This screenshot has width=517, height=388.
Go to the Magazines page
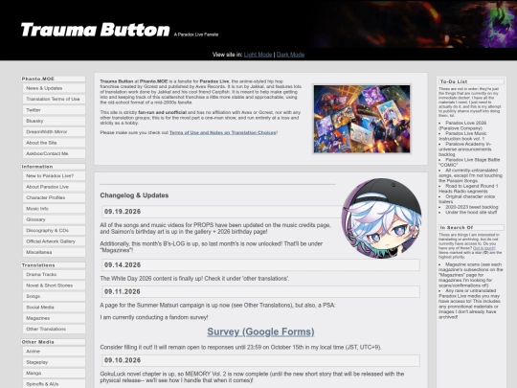click(x=54, y=318)
